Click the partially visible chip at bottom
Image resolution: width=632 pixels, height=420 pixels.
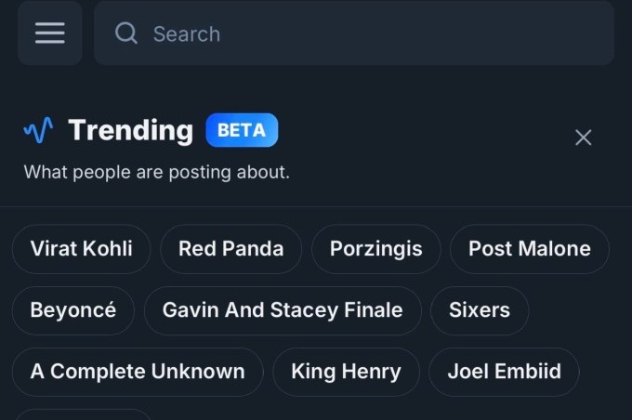click(82, 414)
